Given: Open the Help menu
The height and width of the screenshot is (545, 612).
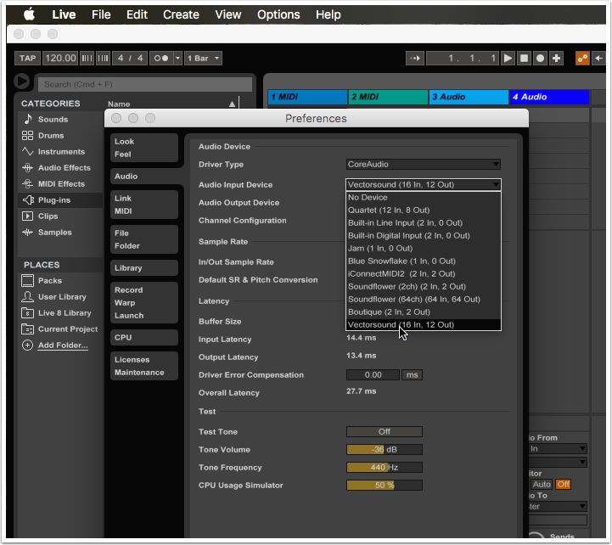Looking at the screenshot, I should [x=328, y=14].
